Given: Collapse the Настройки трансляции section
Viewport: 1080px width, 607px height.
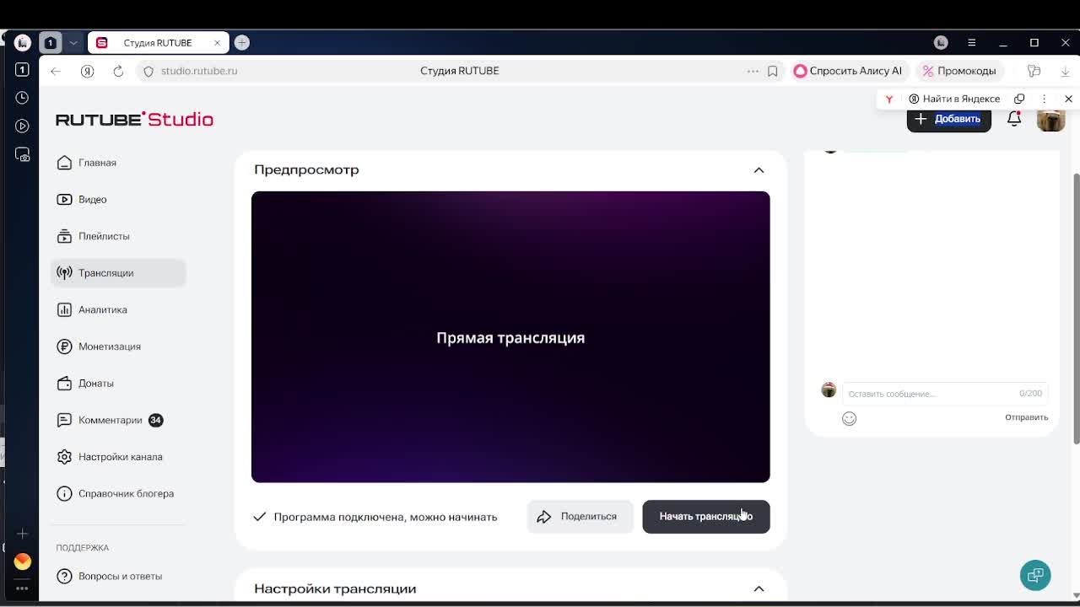Looking at the screenshot, I should pyautogui.click(x=759, y=588).
